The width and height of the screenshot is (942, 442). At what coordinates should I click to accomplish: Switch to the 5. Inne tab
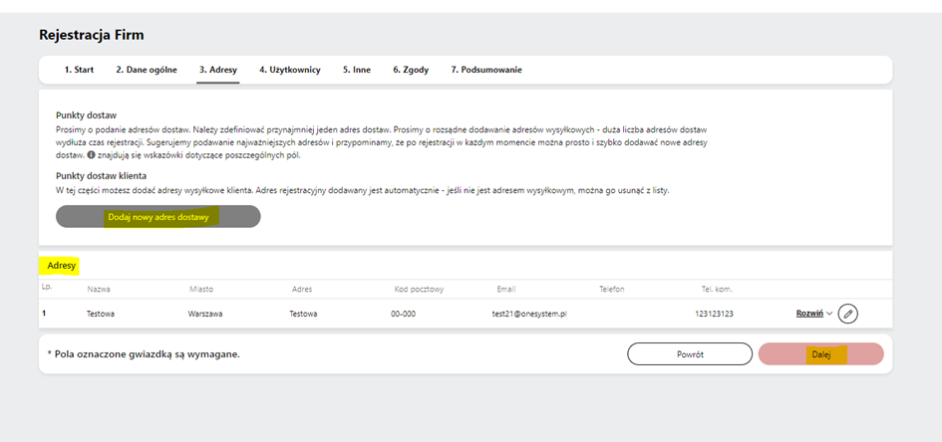(356, 70)
